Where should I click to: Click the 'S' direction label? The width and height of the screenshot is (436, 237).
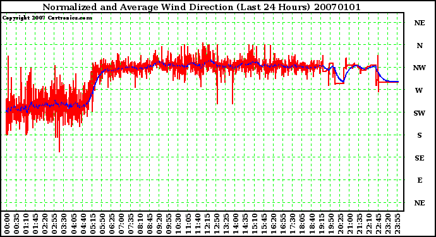pos(420,135)
